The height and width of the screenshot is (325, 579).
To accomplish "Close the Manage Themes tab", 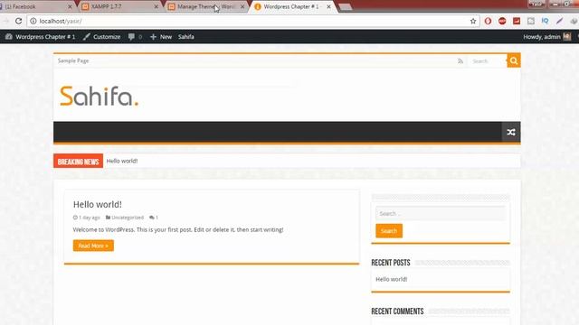I will [242, 6].
